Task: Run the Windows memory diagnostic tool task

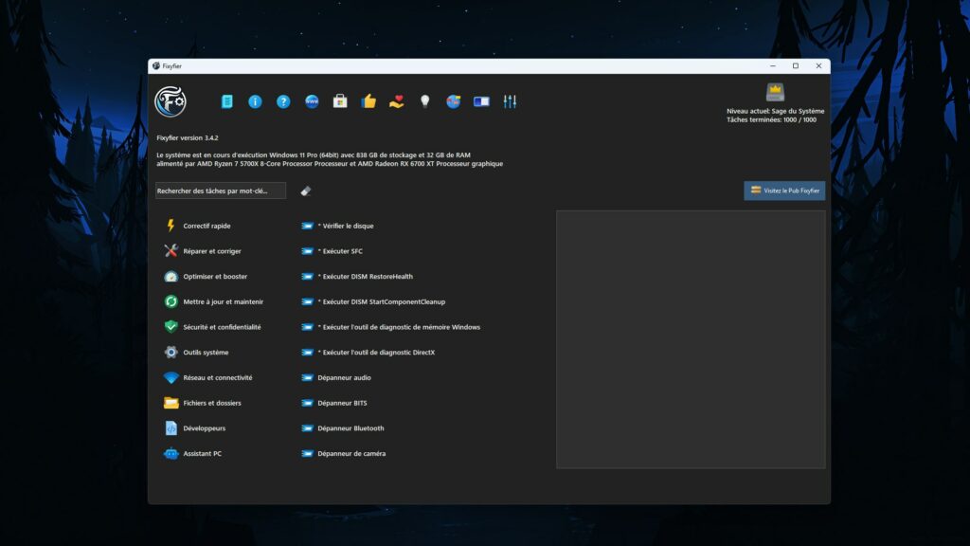Action: tap(391, 327)
